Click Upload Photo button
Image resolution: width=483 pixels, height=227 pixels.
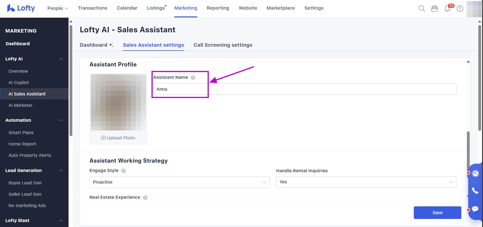[118, 138]
